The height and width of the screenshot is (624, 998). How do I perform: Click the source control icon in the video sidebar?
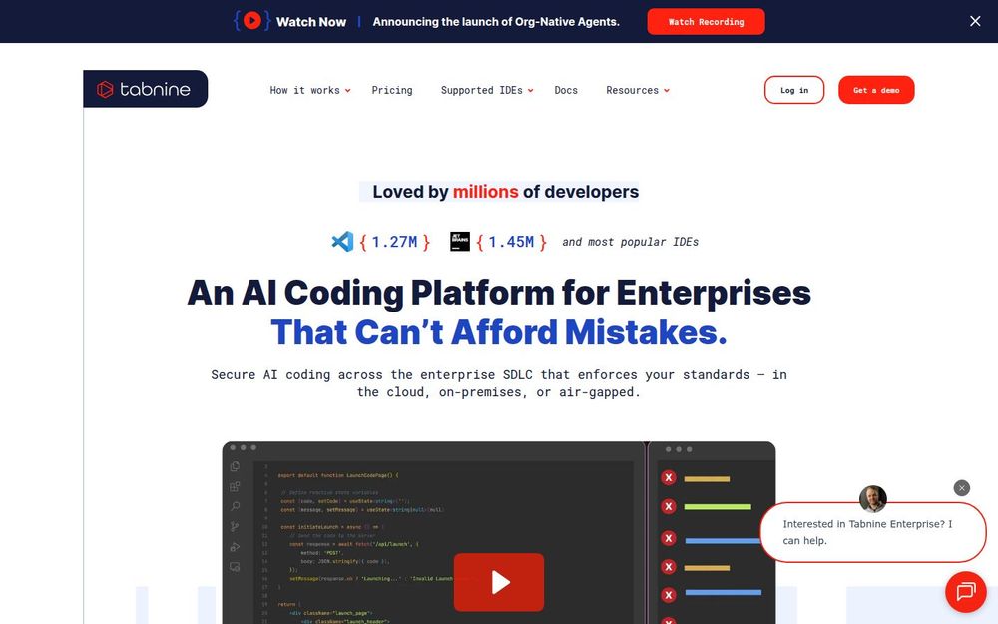(x=235, y=527)
